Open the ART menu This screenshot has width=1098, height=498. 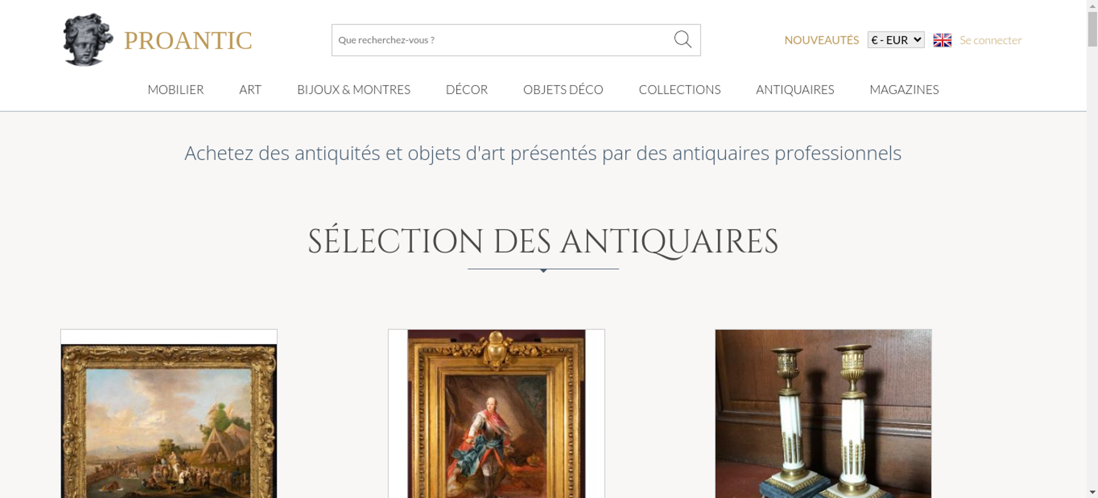(250, 89)
